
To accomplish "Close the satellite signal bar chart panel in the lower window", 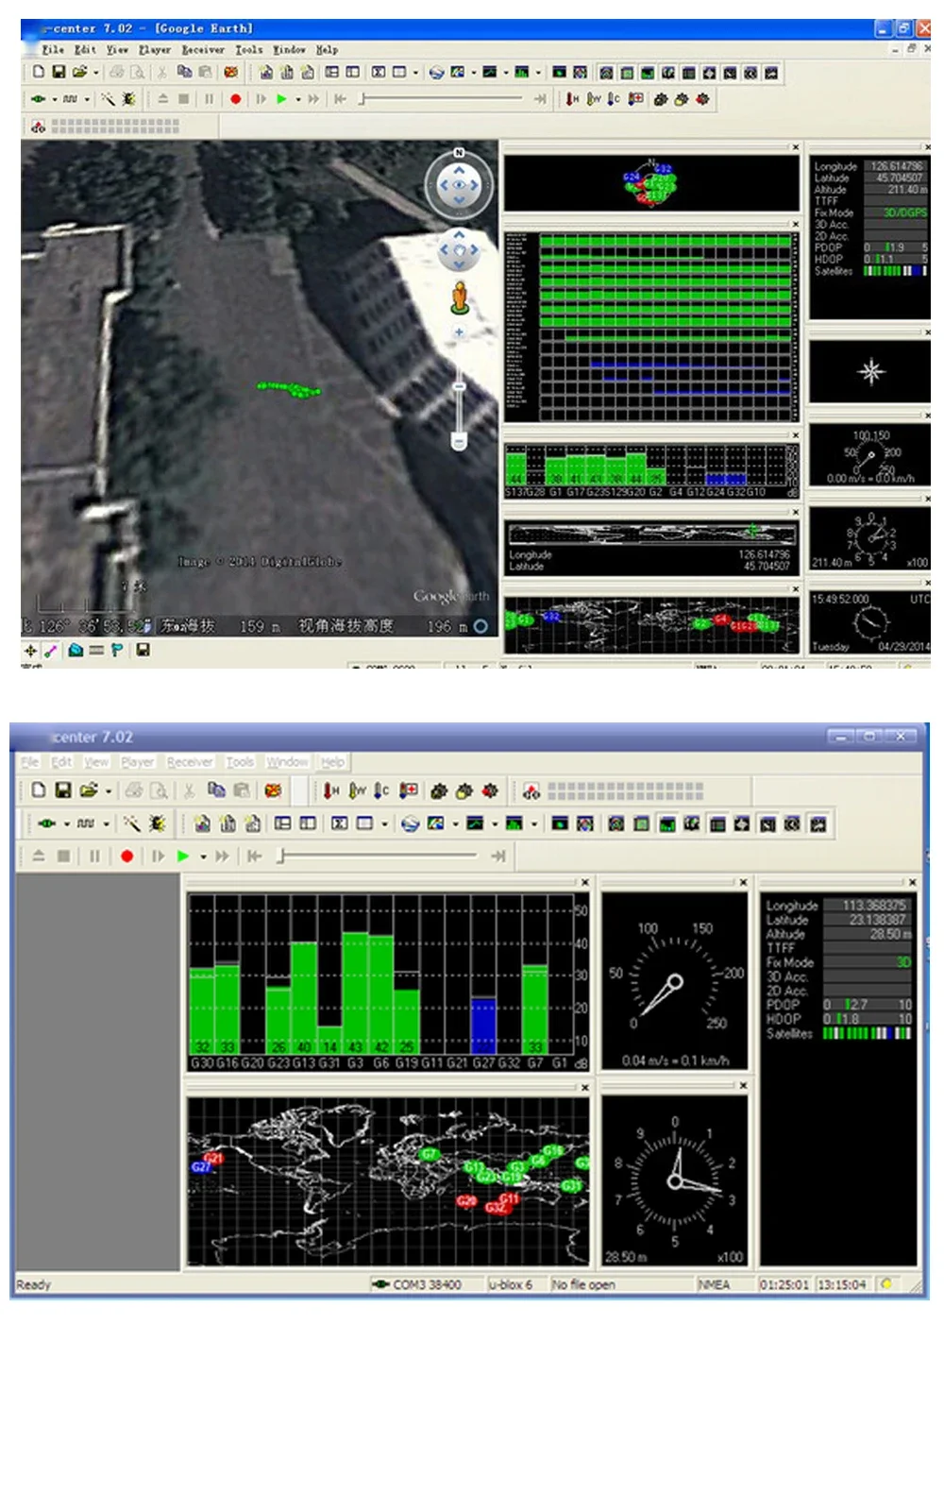I will point(584,882).
